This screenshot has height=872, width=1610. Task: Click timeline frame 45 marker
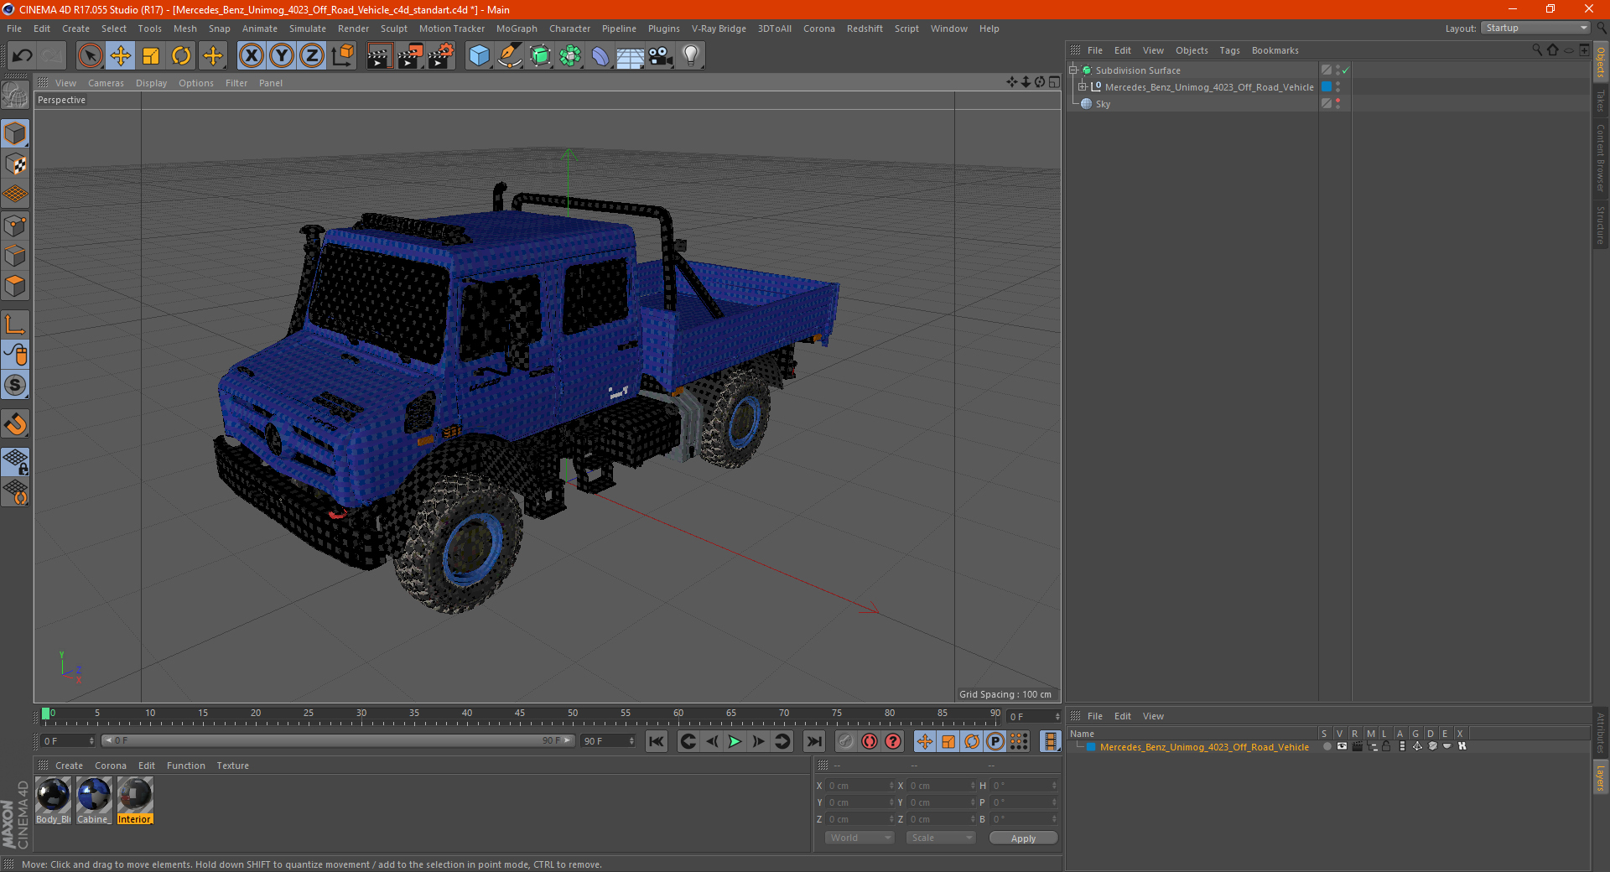tap(520, 715)
